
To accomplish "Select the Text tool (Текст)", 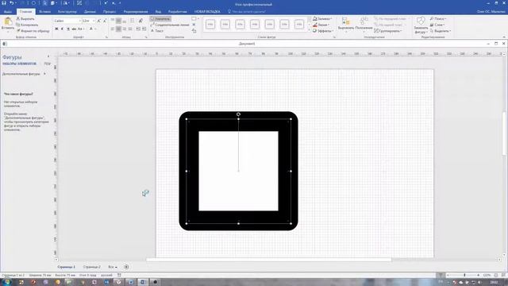I will click(x=157, y=31).
